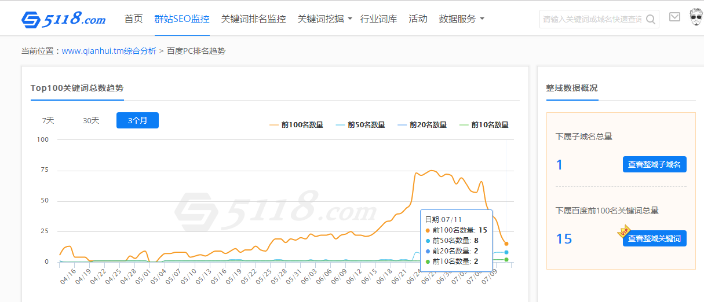Click 查看整域子域名 button
The image size is (704, 302).
coord(655,164)
